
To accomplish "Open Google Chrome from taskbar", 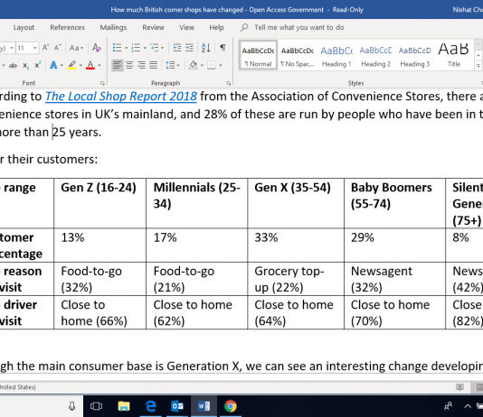I will [231, 406].
